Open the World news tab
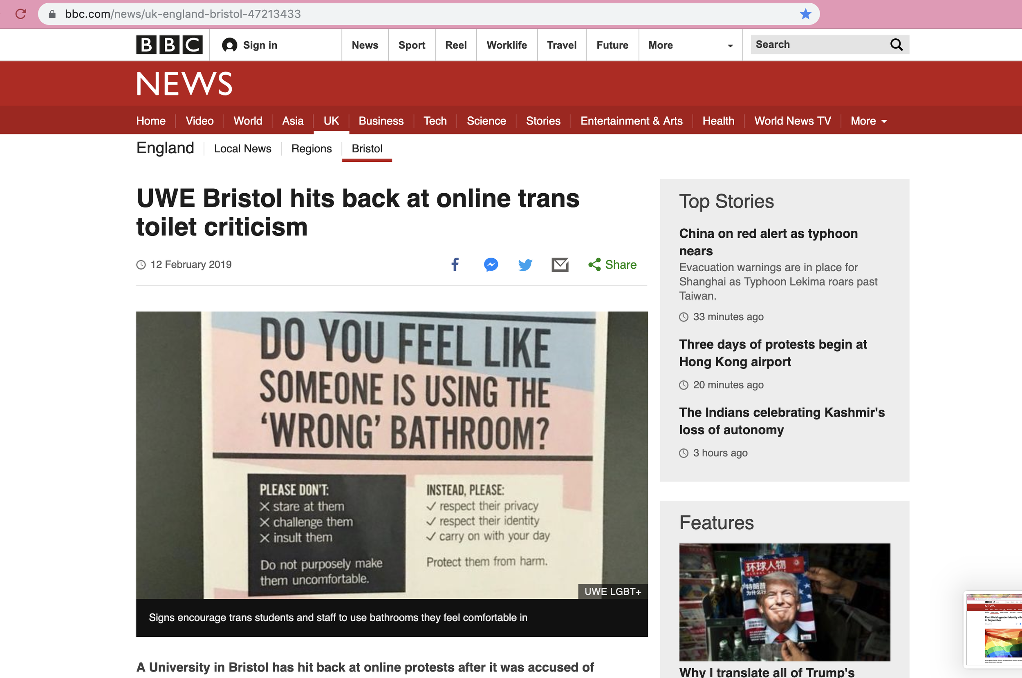Screen dimensions: 1022x678 (247, 120)
